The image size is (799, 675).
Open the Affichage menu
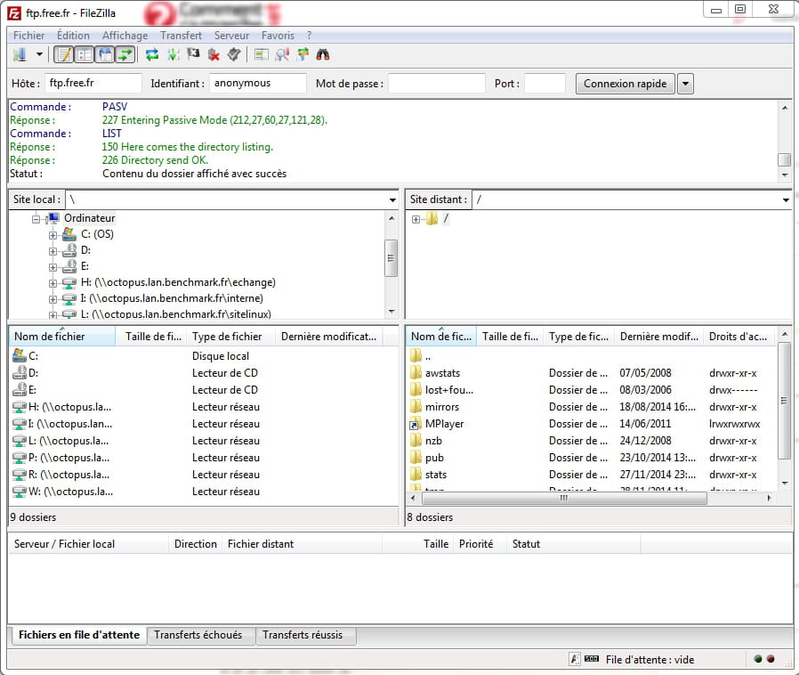tap(125, 36)
